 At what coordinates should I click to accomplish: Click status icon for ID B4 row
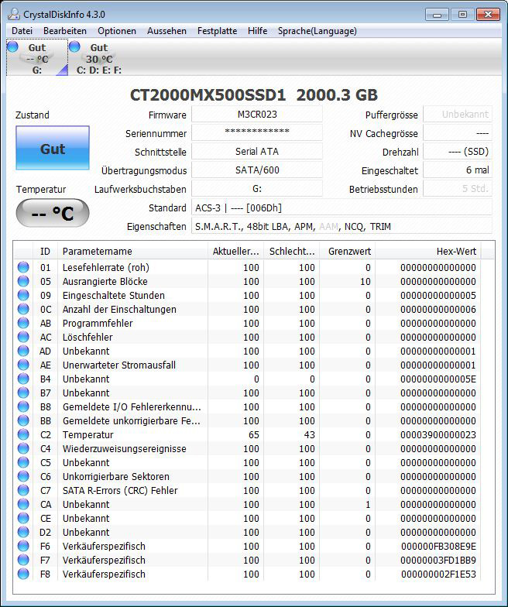pyautogui.click(x=23, y=379)
